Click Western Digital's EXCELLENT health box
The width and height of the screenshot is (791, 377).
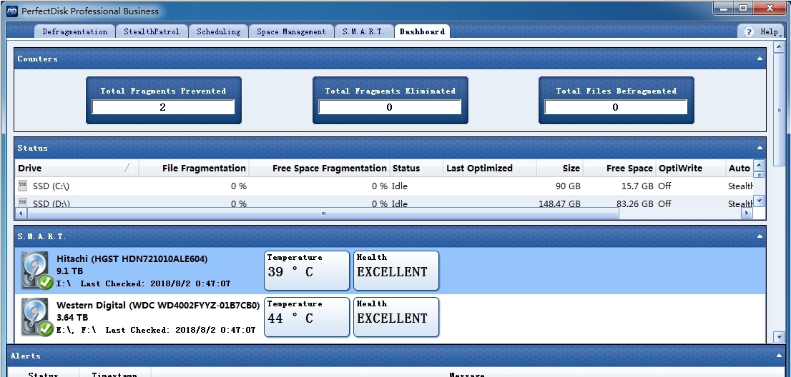coord(396,316)
